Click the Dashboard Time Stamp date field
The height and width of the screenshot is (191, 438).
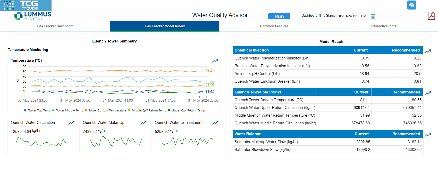point(352,16)
